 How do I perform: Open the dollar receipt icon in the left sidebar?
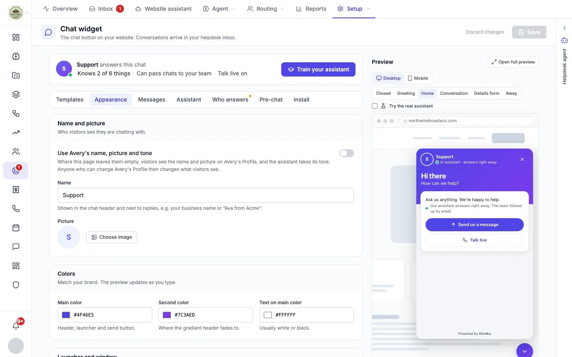[16, 190]
